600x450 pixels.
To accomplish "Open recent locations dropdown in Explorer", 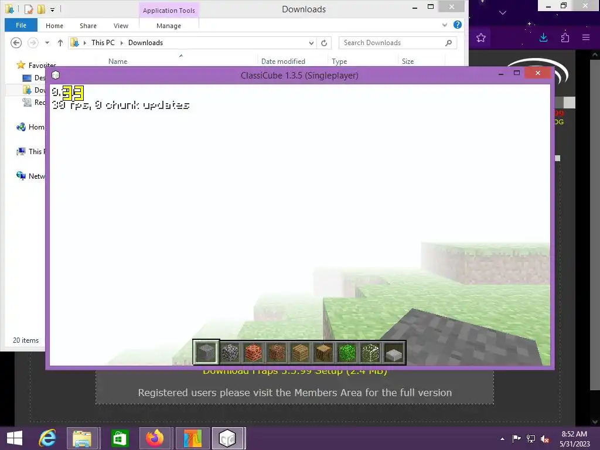I will point(47,42).
